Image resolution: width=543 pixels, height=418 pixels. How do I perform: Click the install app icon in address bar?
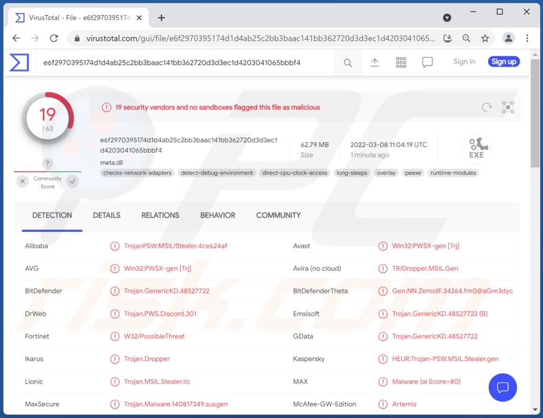pos(447,38)
